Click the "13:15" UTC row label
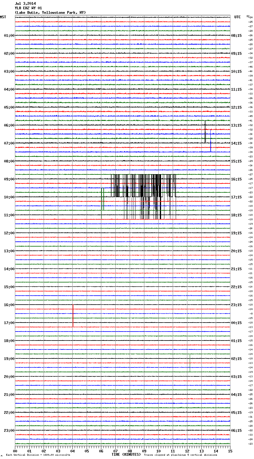 (x=236, y=125)
